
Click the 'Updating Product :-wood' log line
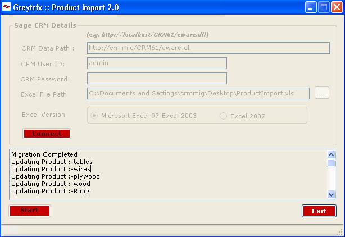[x=51, y=184]
